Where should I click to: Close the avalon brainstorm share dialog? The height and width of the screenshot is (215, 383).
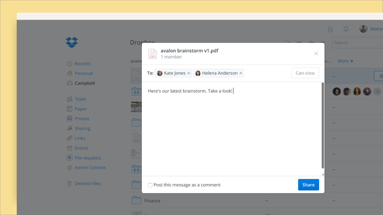(x=316, y=53)
